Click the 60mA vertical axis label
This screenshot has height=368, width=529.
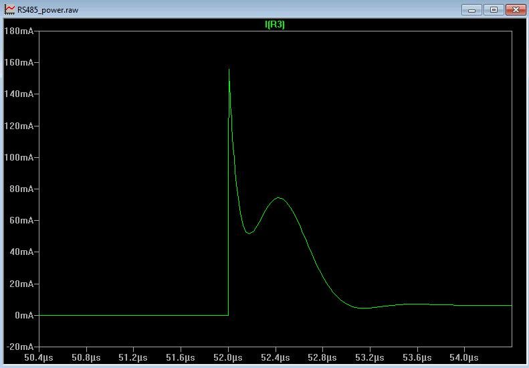point(21,220)
